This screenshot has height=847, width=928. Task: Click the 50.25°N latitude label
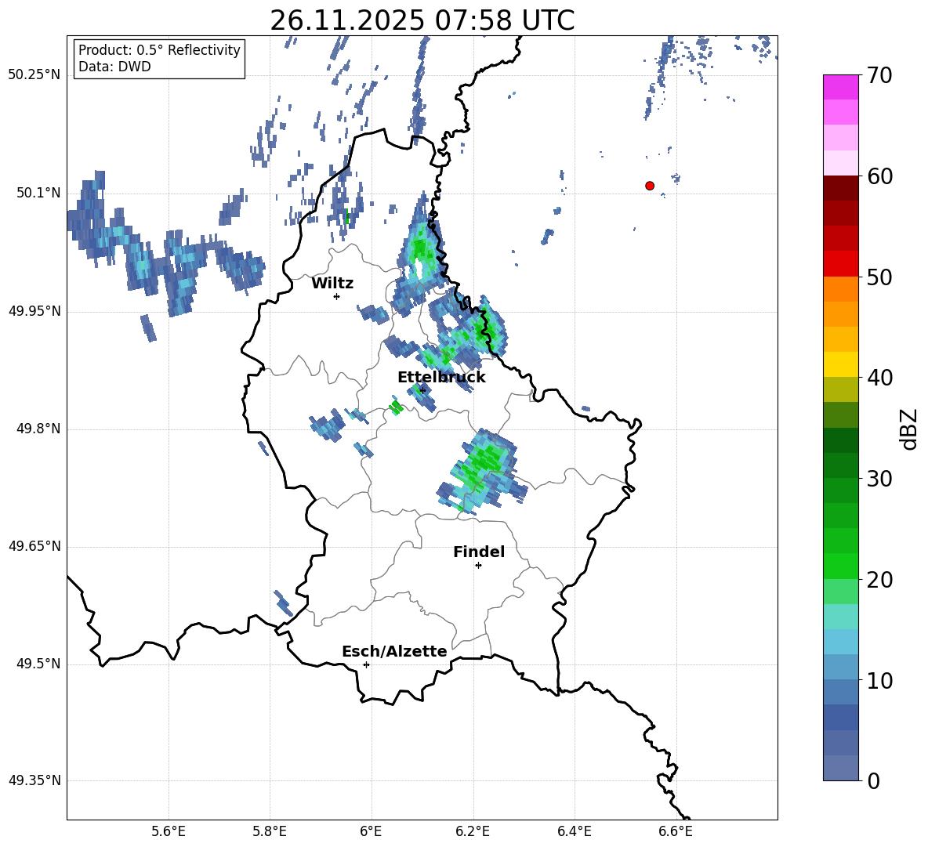(x=34, y=75)
